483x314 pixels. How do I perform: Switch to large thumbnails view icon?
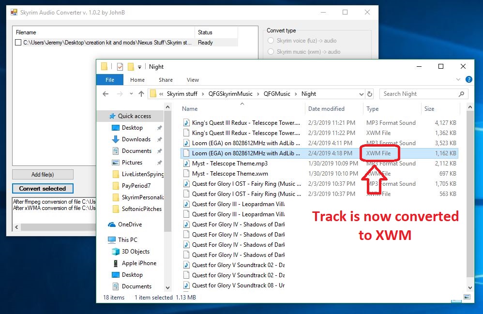[467, 298]
